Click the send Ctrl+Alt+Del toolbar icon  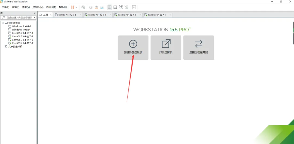pyautogui.click(x=83, y=7)
